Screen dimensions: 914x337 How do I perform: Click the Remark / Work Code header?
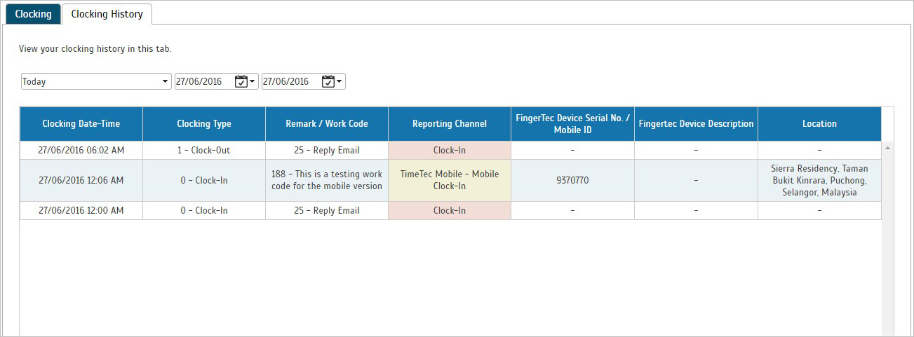(327, 124)
